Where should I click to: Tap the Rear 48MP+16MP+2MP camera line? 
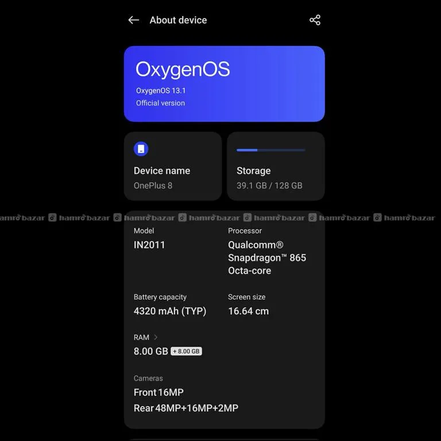[x=185, y=408]
